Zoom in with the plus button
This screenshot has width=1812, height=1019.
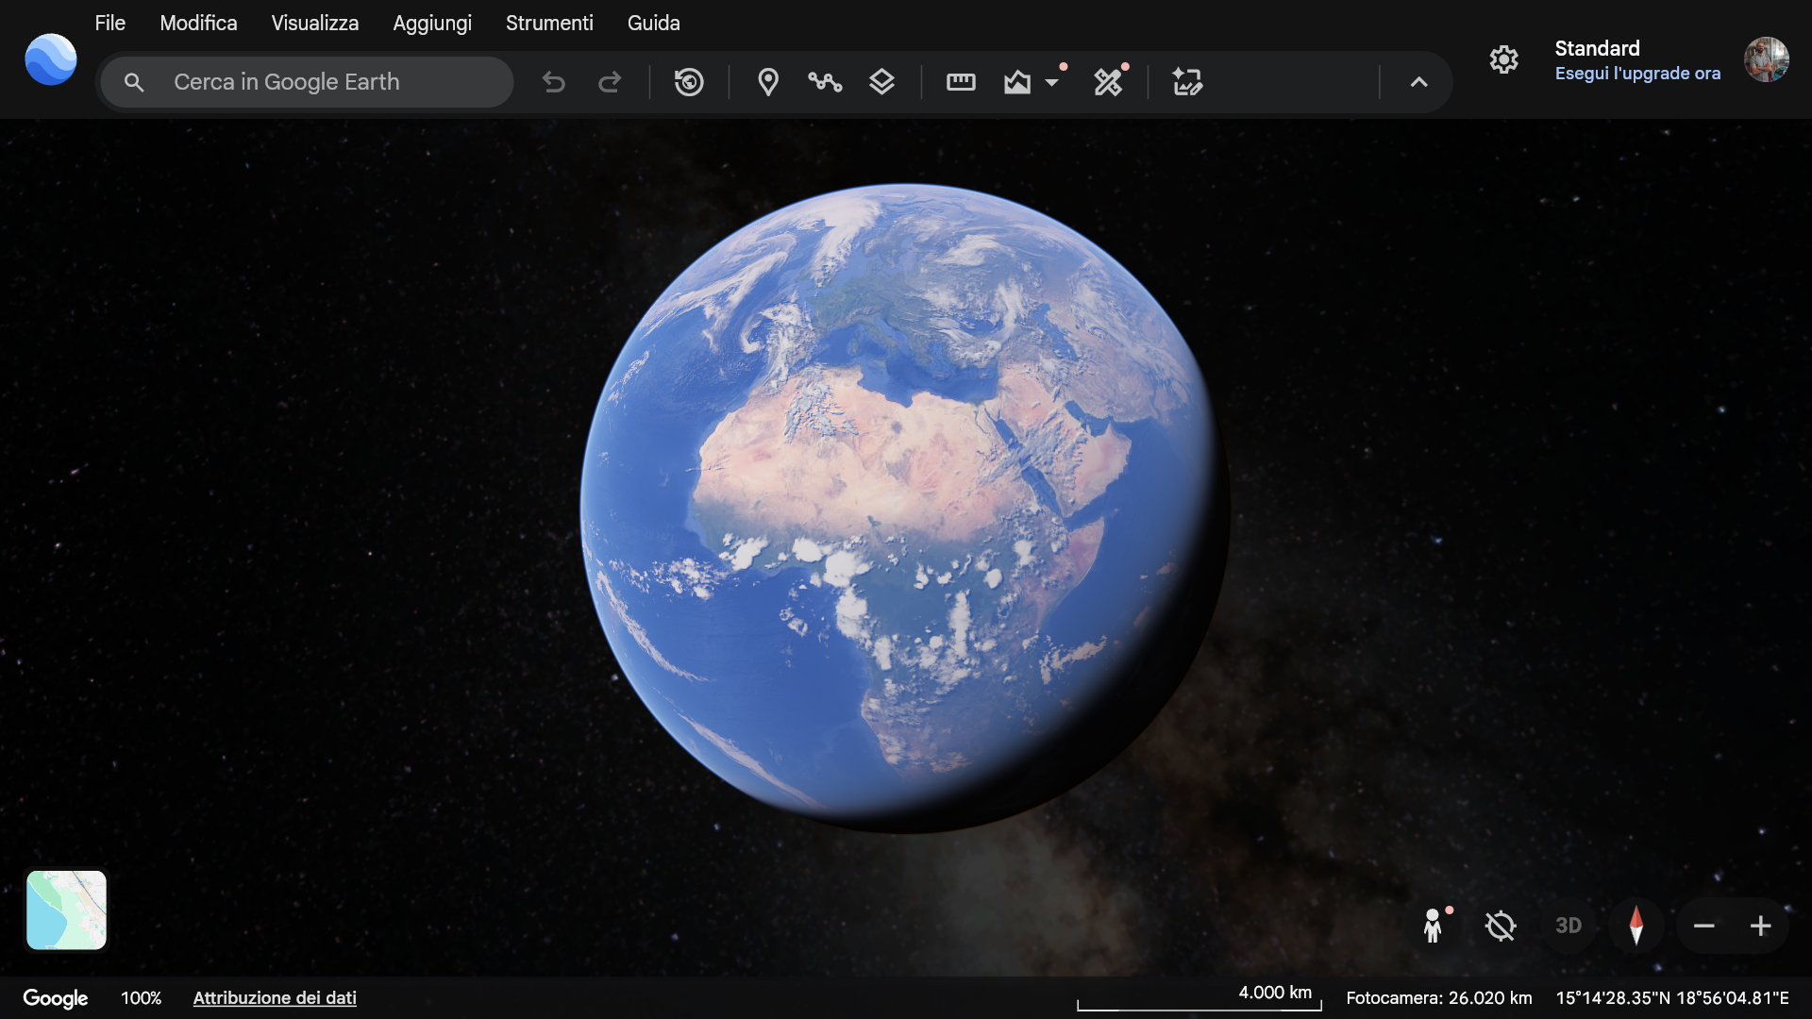1760,926
